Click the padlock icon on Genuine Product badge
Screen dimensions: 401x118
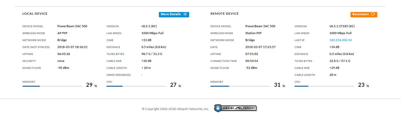point(218,108)
